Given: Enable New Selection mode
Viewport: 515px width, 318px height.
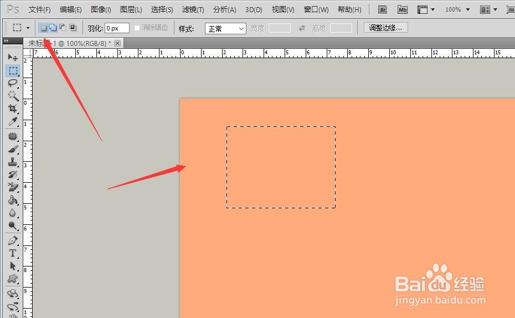Looking at the screenshot, I should (43, 28).
